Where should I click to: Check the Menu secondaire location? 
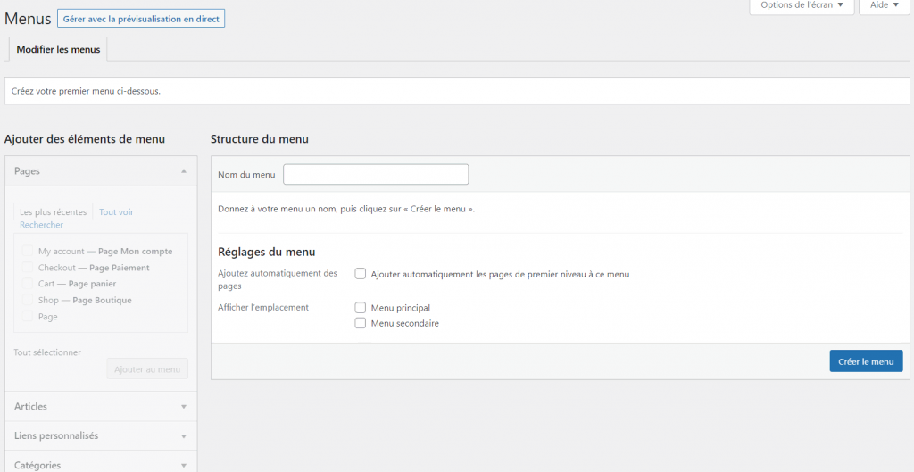coord(361,323)
